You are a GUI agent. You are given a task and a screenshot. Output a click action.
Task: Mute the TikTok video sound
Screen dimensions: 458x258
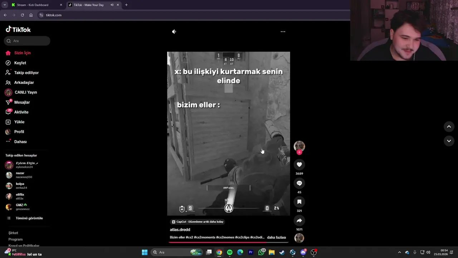click(x=174, y=32)
